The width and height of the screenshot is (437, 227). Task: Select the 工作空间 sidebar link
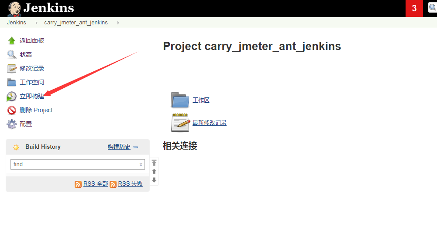(x=32, y=82)
